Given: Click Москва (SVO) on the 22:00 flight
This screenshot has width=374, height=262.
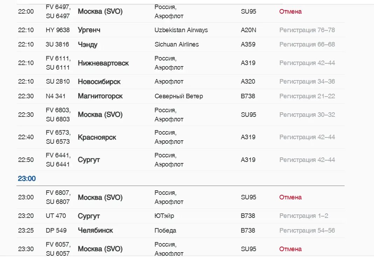Looking at the screenshot, I should (x=100, y=12).
